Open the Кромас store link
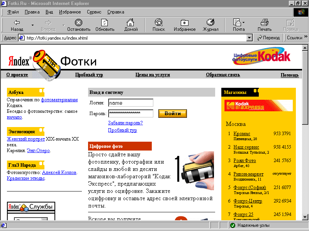This screenshot has width=309, height=231. (242, 134)
